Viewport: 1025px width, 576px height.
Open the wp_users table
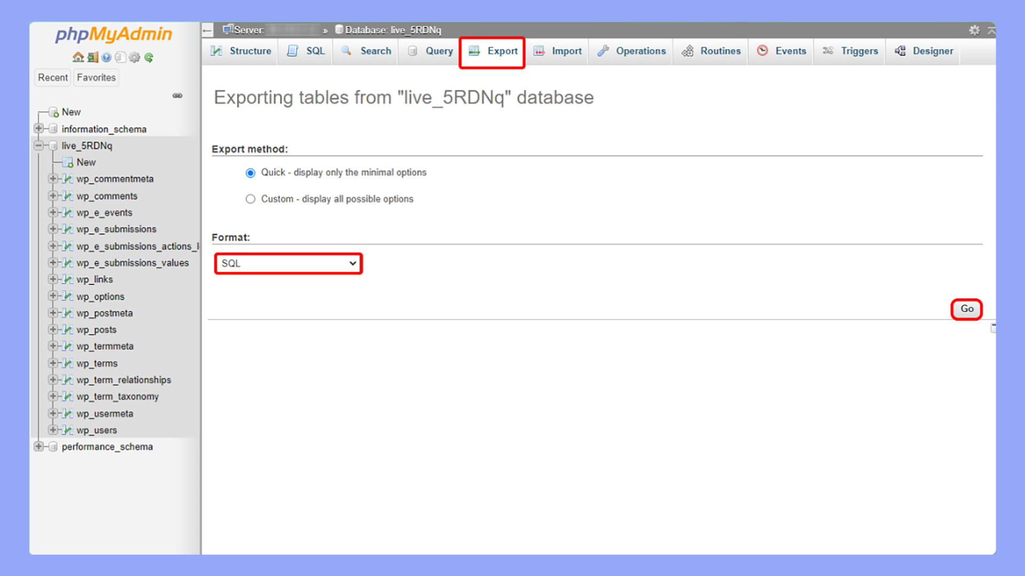tap(96, 430)
